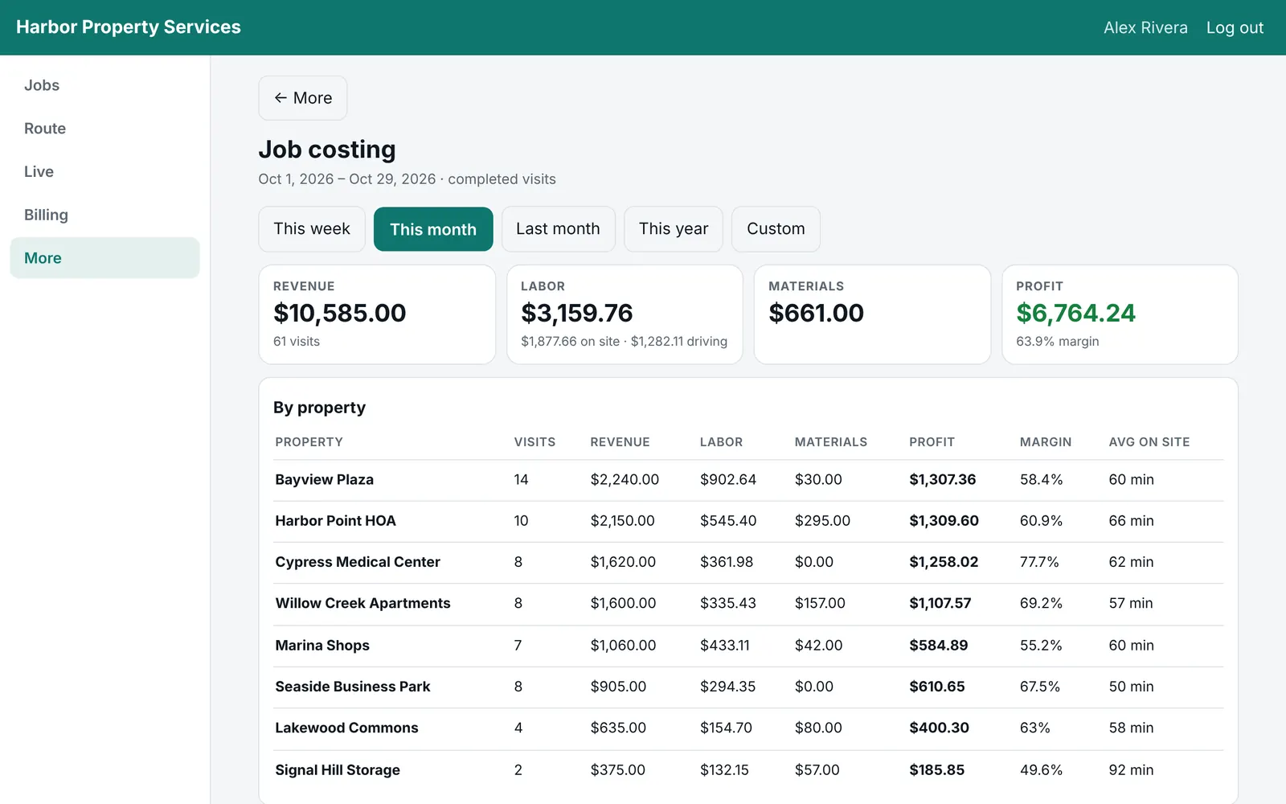Click Lakewood Commons materials $80.00
The image size is (1286, 804).
point(818,728)
